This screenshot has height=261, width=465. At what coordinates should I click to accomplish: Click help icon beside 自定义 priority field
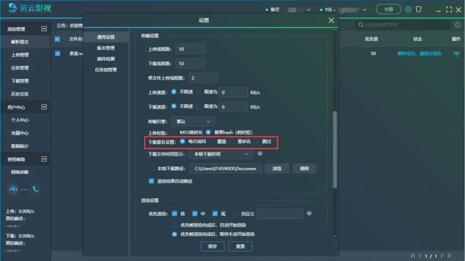pyautogui.click(x=309, y=213)
